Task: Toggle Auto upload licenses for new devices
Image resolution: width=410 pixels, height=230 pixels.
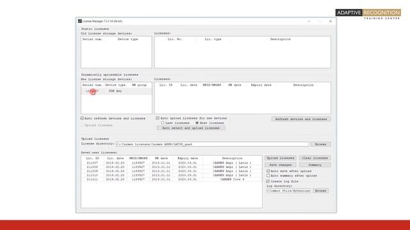Action: 158,118
